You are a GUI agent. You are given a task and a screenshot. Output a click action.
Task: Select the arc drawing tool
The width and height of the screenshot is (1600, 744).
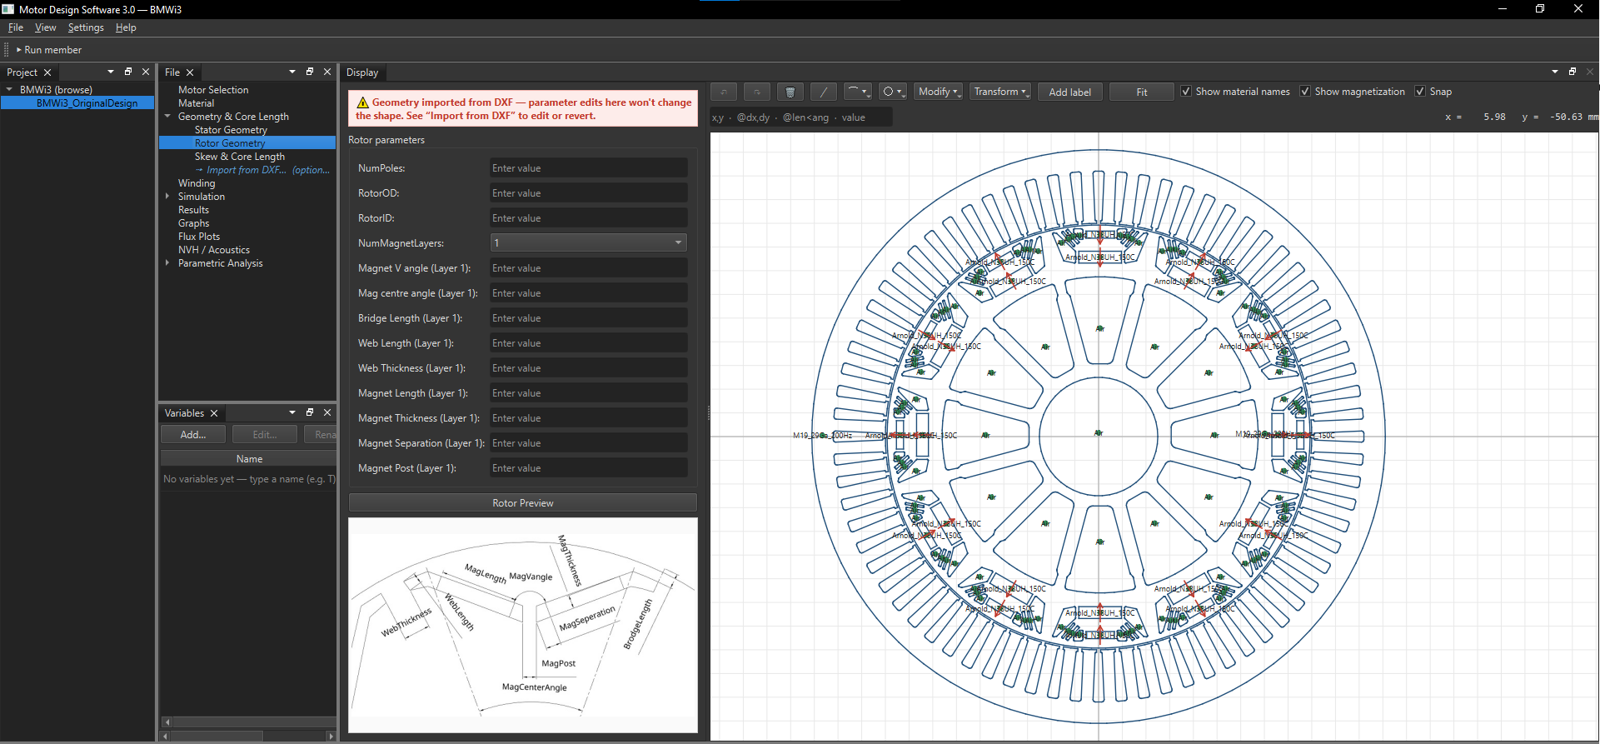[x=857, y=92]
